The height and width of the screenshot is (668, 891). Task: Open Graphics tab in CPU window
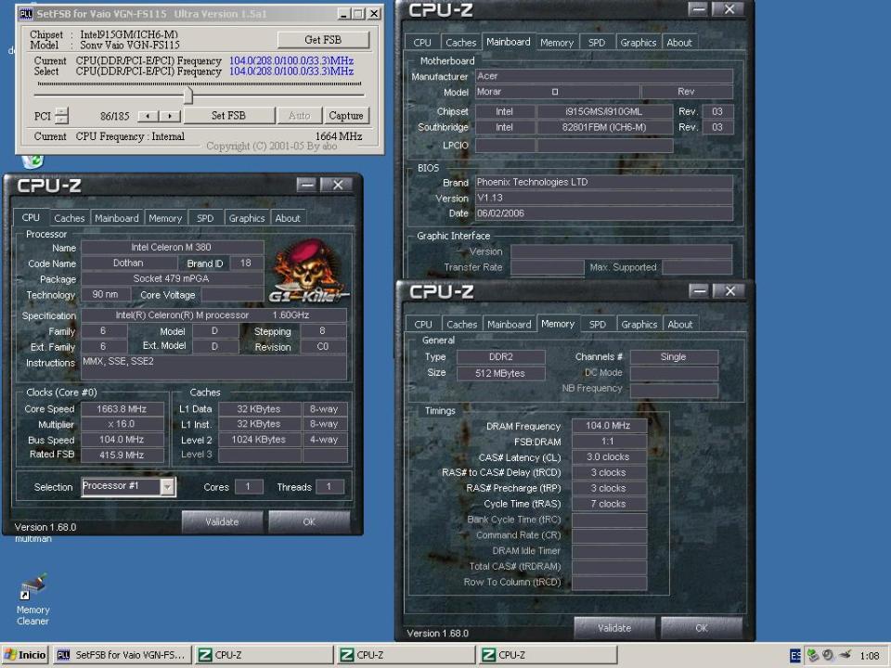tap(247, 218)
